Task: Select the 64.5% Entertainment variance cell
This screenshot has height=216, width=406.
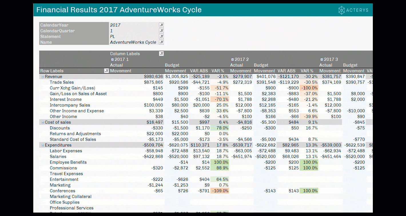Action: pos(220,179)
